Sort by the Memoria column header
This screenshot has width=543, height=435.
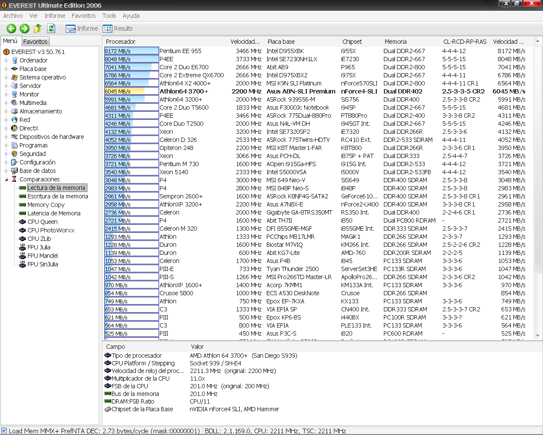[x=411, y=41]
